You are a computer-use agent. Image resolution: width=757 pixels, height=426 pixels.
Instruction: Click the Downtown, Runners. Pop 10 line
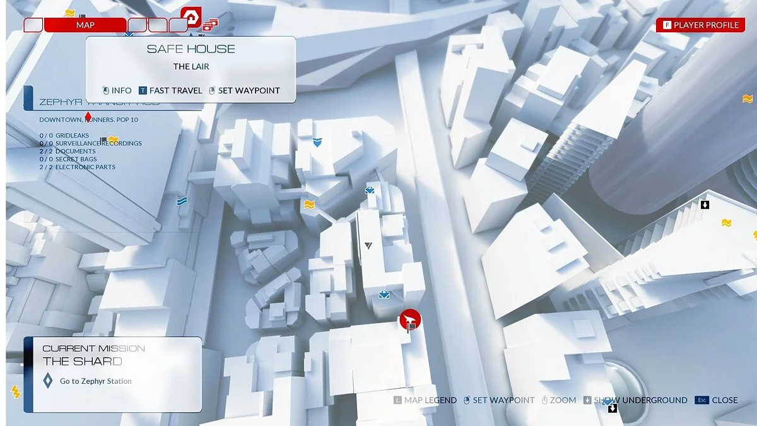[88, 119]
